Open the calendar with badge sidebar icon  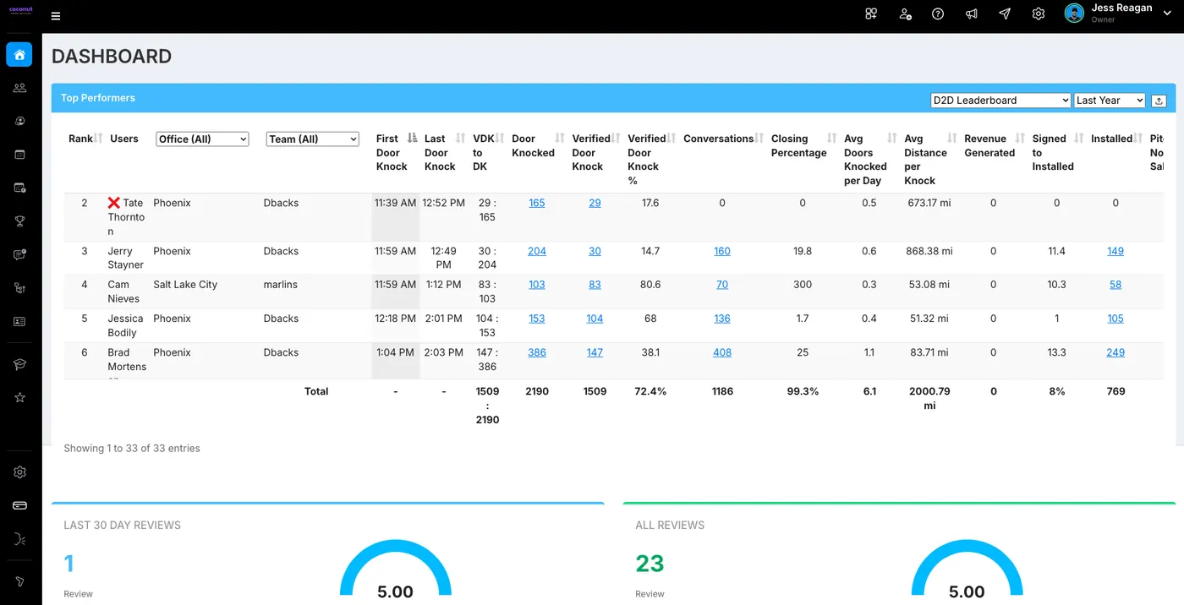pos(19,188)
